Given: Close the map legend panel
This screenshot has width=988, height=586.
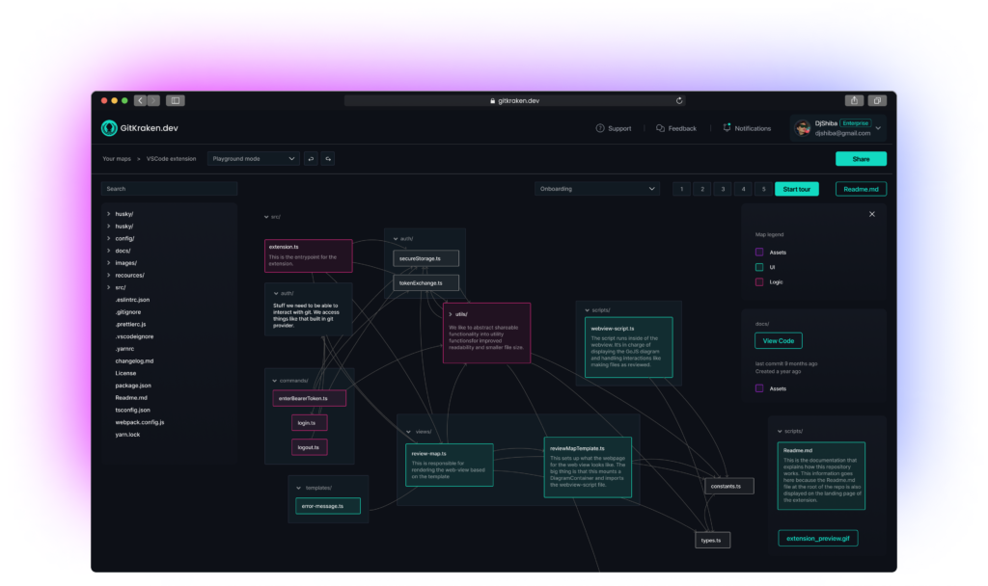Looking at the screenshot, I should click(872, 214).
